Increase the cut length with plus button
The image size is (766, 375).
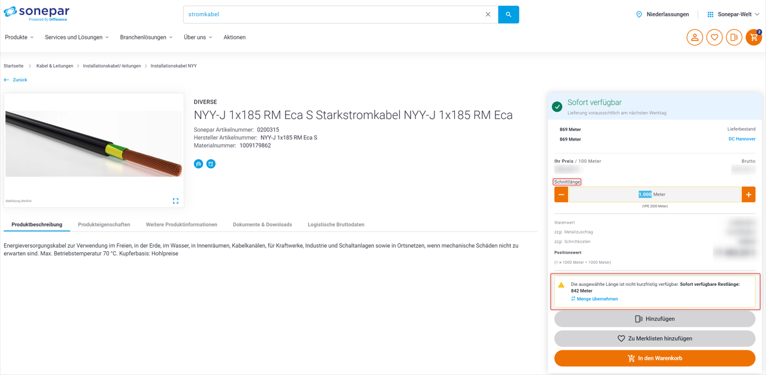749,194
